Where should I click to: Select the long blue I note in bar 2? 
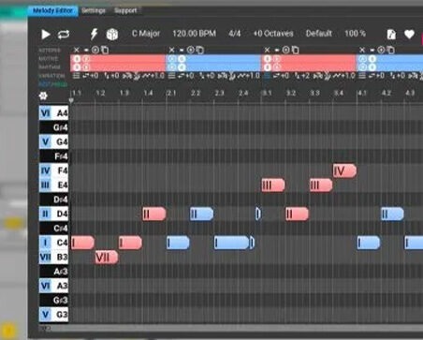pyautogui.click(x=232, y=243)
